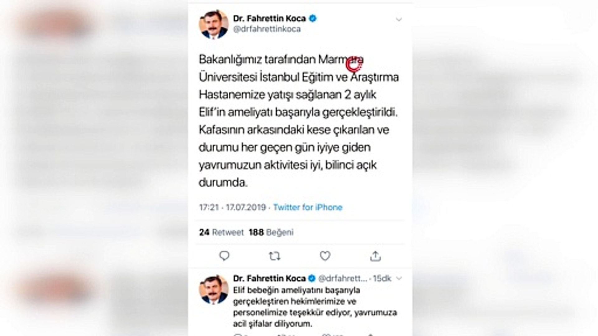View the 24 Retweet list
Screen dimensions: 598x336
pos(221,232)
